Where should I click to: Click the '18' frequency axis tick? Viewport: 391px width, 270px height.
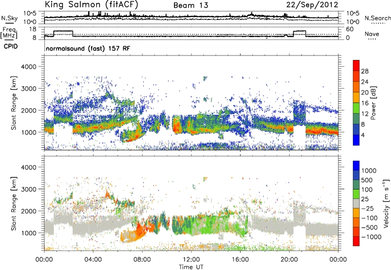pyautogui.click(x=33, y=29)
